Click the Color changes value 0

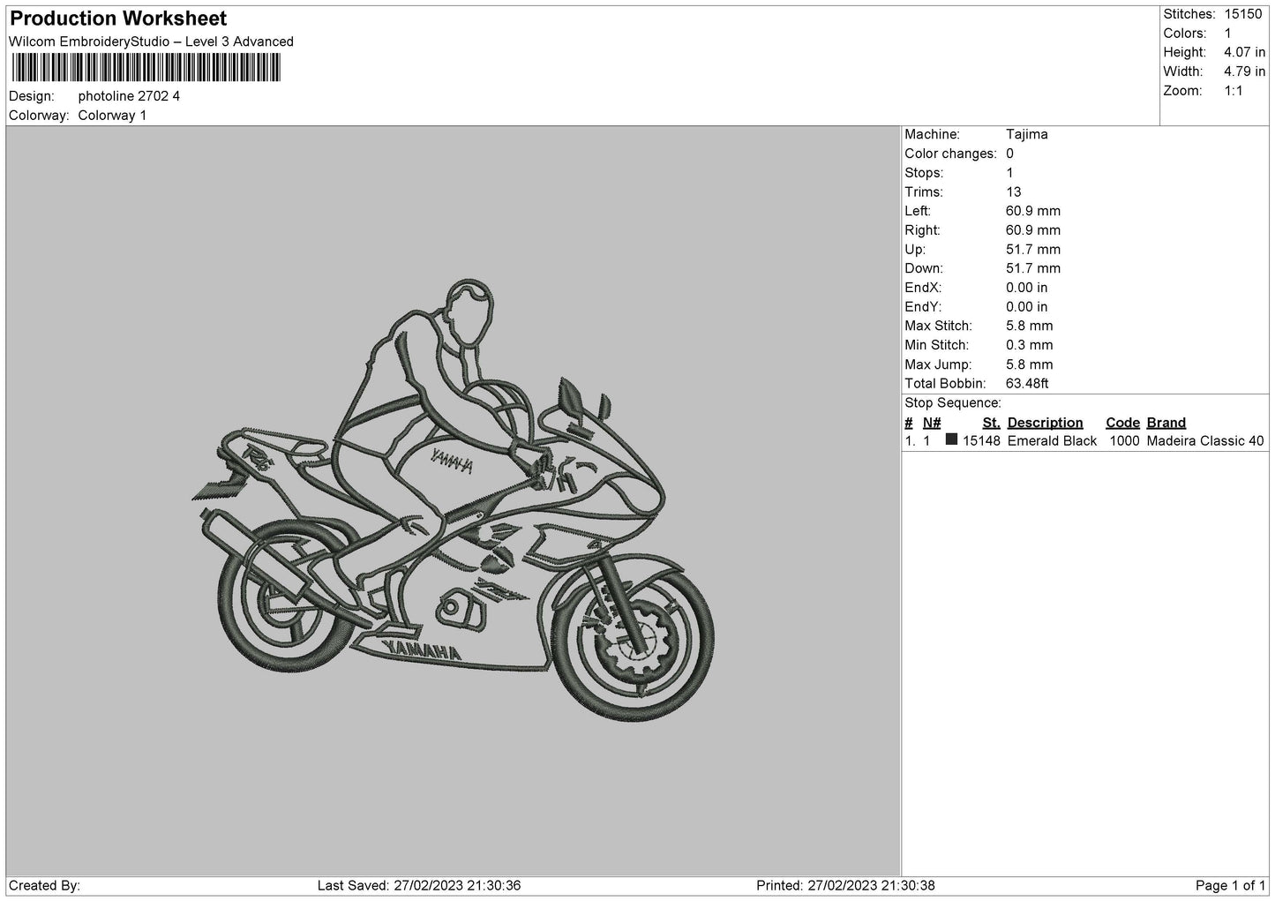[1009, 154]
